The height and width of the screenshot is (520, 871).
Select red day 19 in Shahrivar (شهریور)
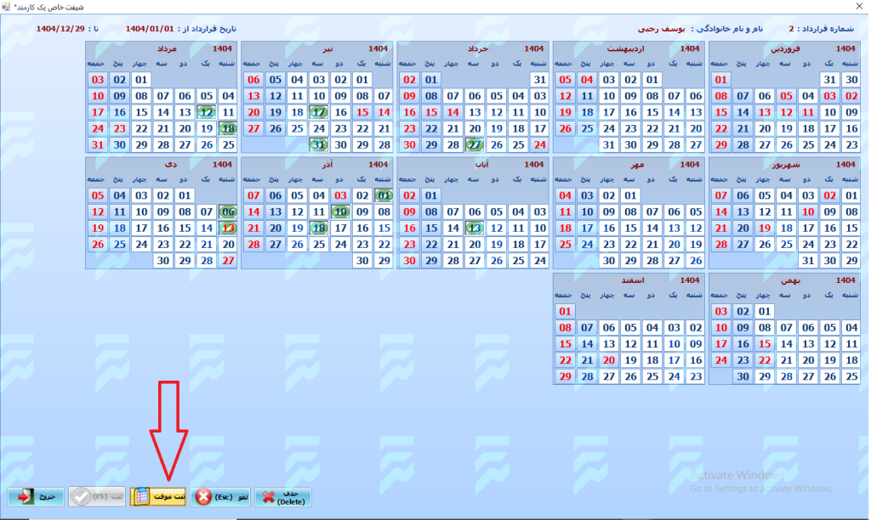point(764,228)
